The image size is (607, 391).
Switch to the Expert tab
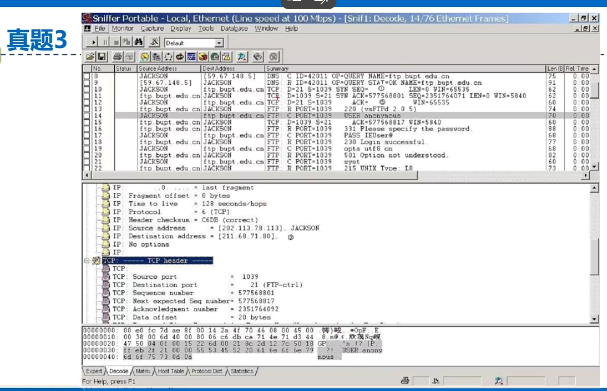[x=94, y=371]
